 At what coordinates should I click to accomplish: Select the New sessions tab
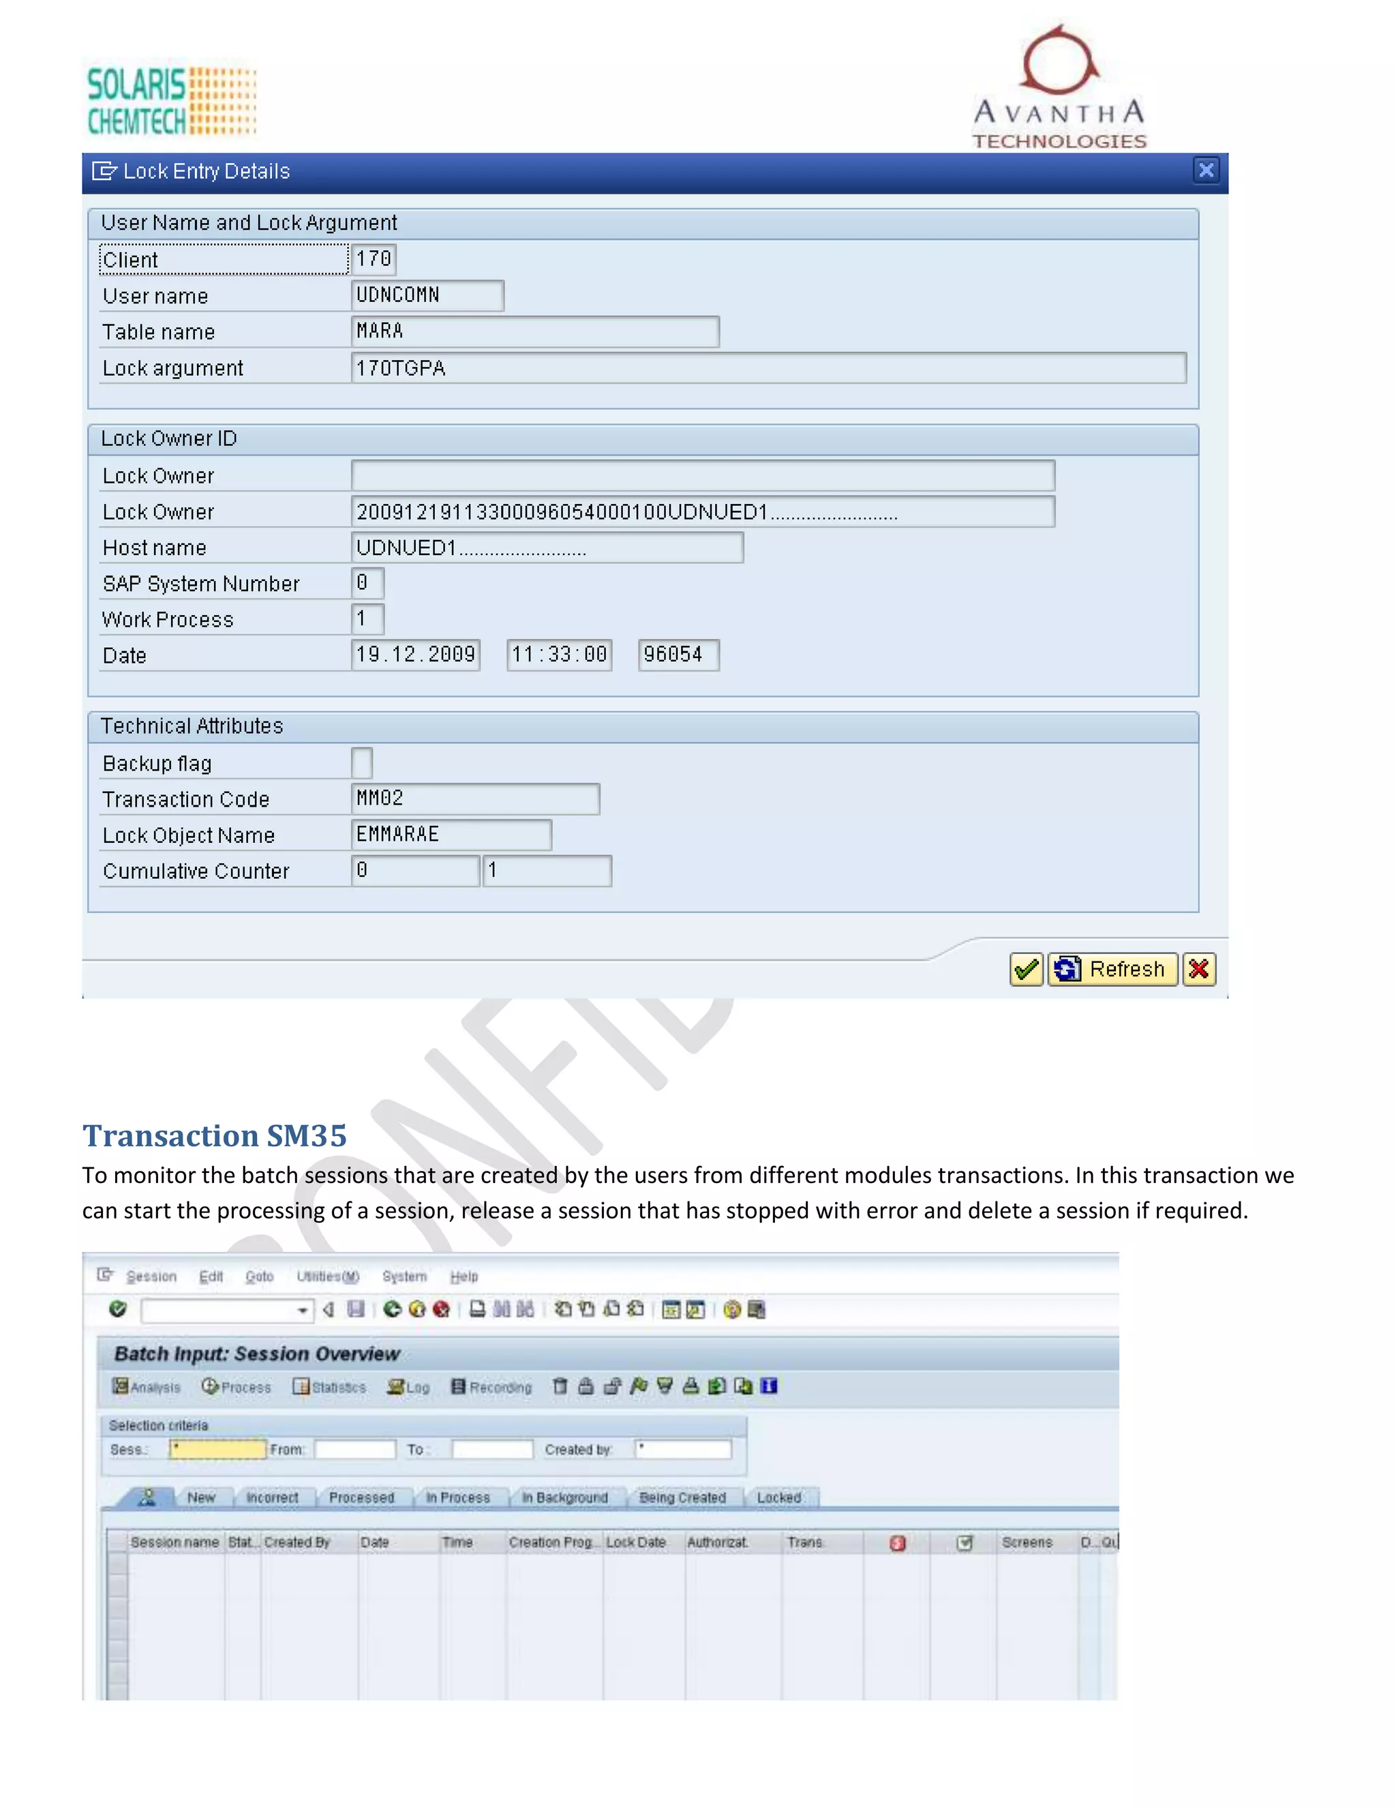[201, 1497]
